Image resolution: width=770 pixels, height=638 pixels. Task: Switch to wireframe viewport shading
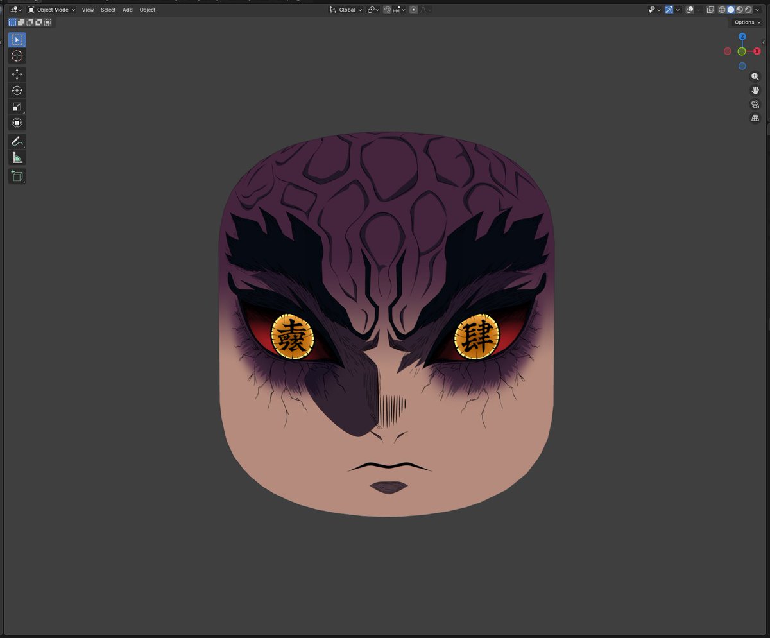coord(722,10)
